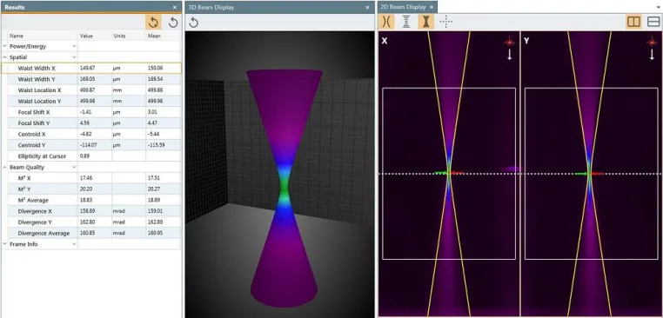Viewport: 663px width, 318px height.
Task: Expand the Frame Info section
Action: pos(4,244)
